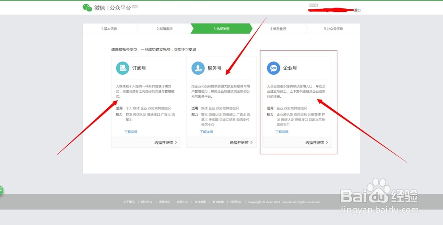Click the 企业号 round blue icon
This screenshot has height=225, width=443.
tap(273, 68)
